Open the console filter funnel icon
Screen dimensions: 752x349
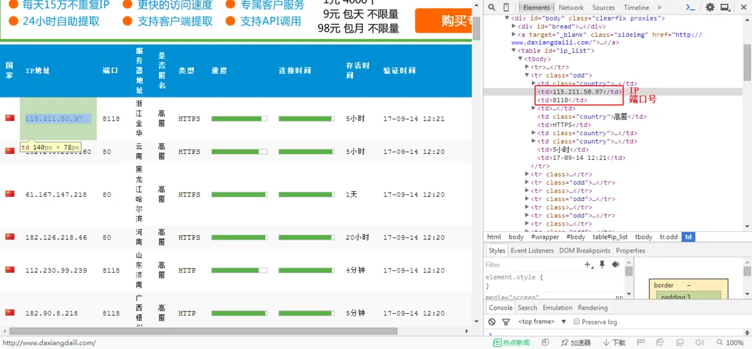point(507,322)
